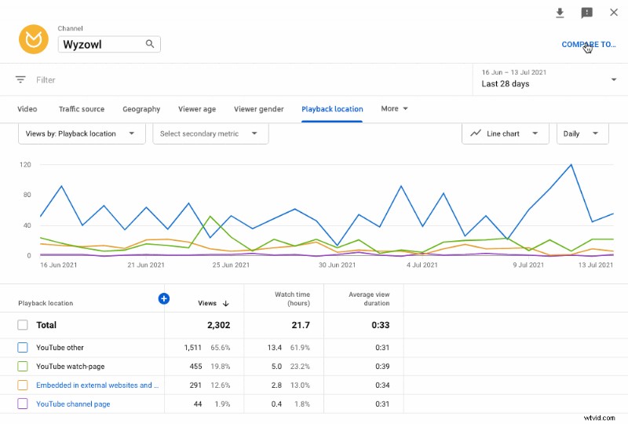Viewport: 628px width, 424px height.
Task: Click the Playback location column header
Action: click(46, 303)
